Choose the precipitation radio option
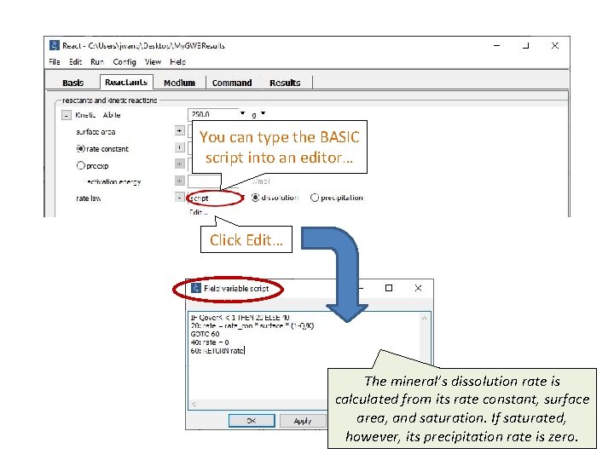 coord(315,198)
